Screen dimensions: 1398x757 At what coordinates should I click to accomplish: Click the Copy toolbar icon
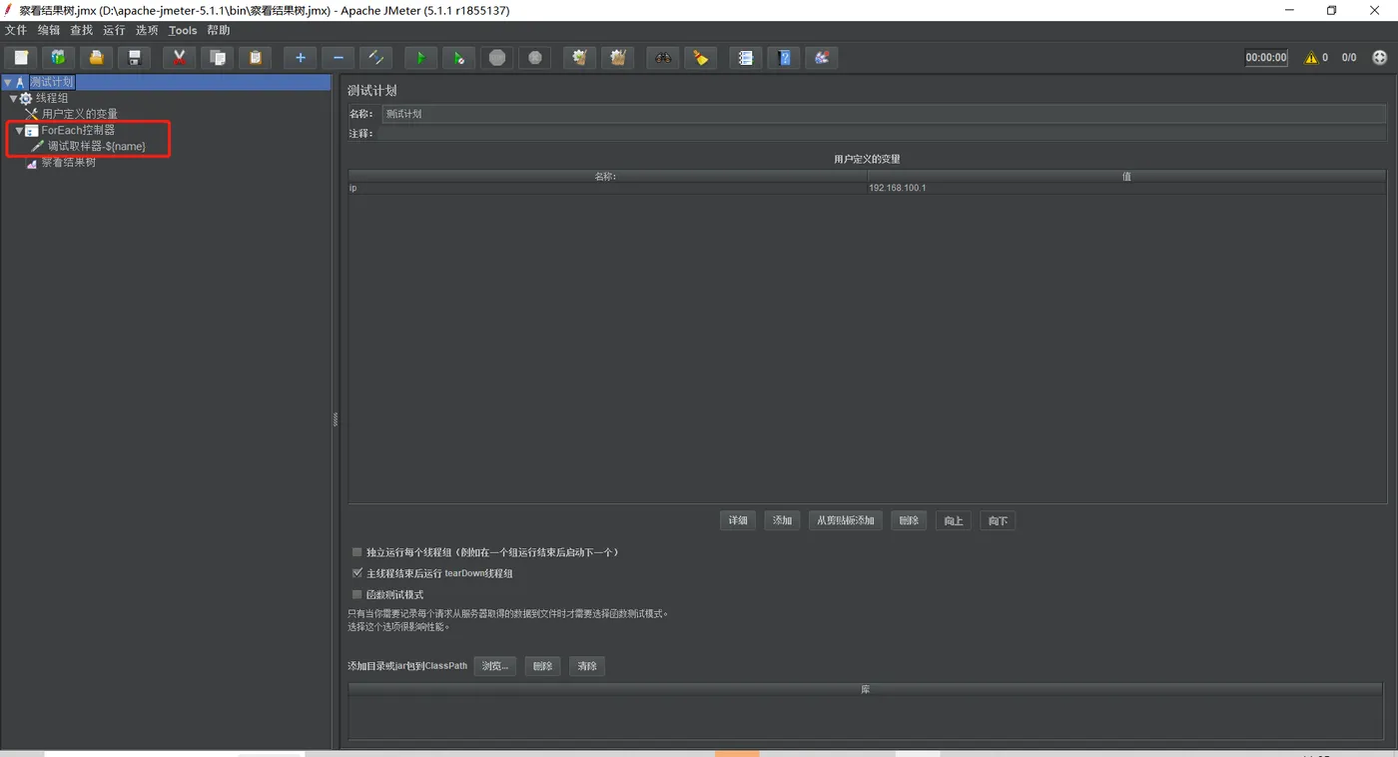[x=217, y=58]
